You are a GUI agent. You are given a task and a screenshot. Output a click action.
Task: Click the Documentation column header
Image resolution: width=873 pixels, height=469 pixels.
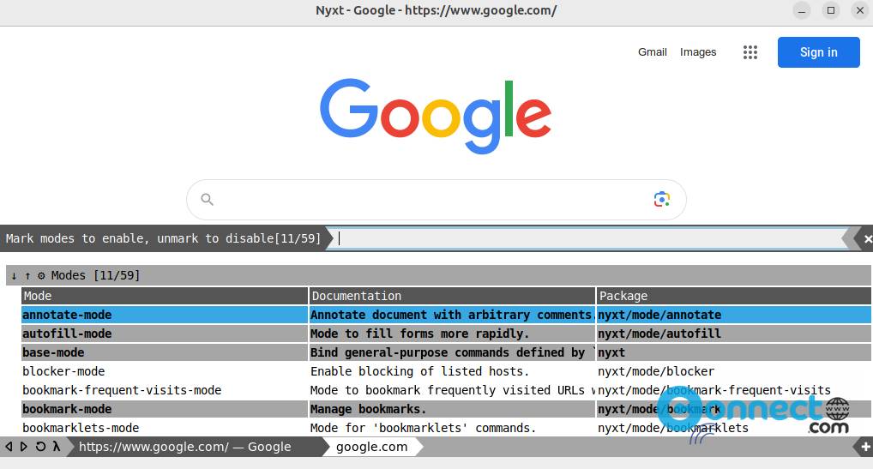point(452,296)
